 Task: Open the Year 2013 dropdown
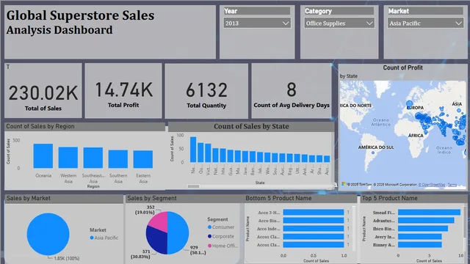(257, 23)
